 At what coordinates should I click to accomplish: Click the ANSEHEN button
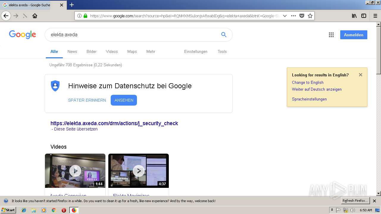coord(124,100)
